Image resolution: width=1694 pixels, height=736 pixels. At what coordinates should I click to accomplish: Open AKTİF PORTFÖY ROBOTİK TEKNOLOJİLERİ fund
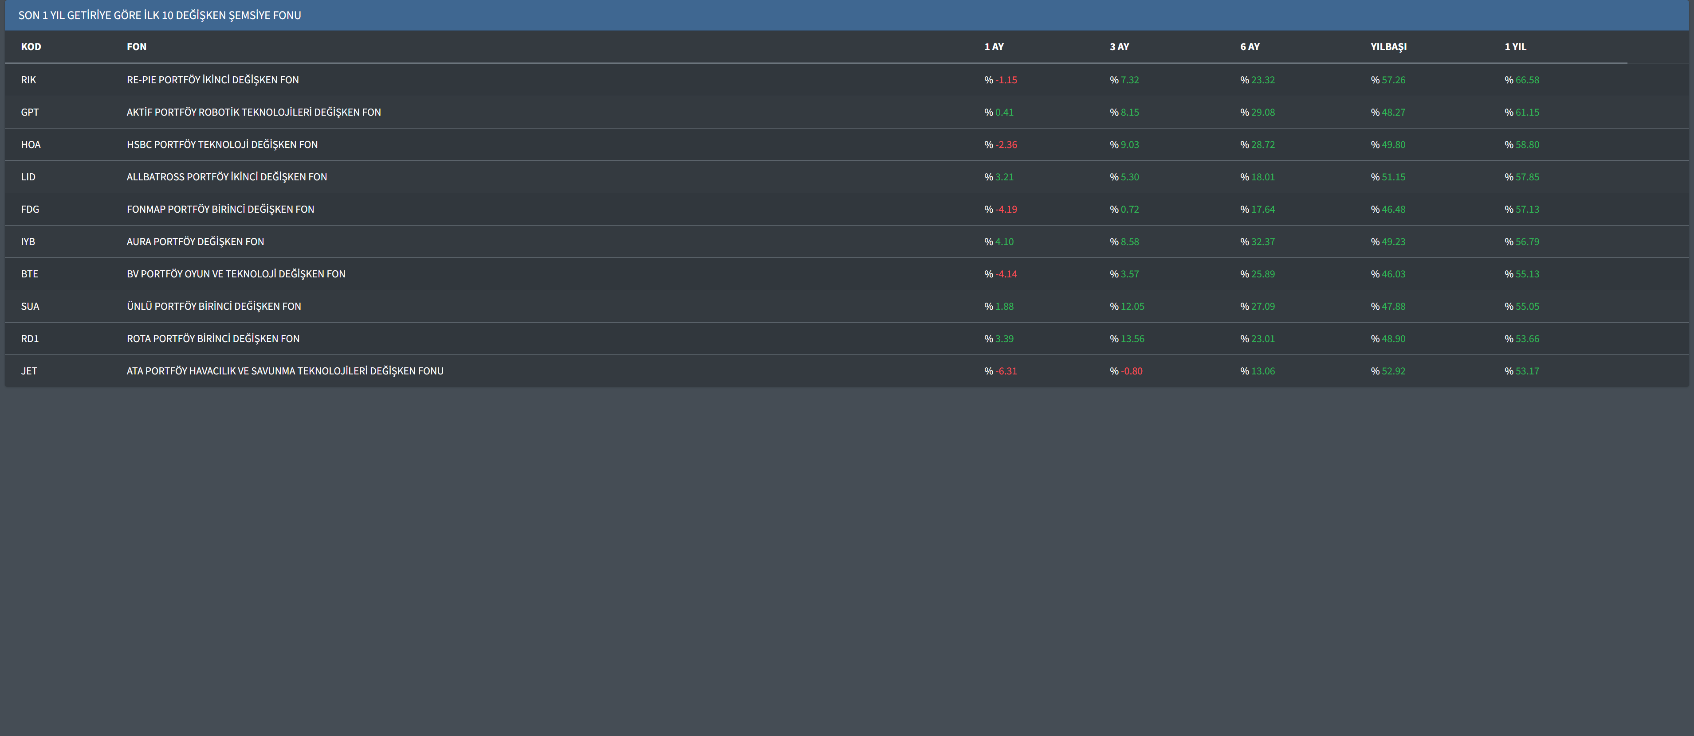(x=254, y=113)
